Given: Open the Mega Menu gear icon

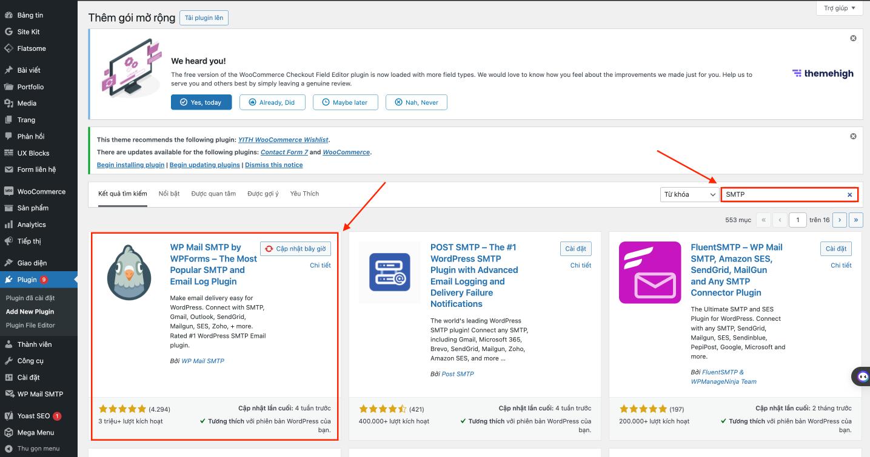Looking at the screenshot, I should (8, 433).
